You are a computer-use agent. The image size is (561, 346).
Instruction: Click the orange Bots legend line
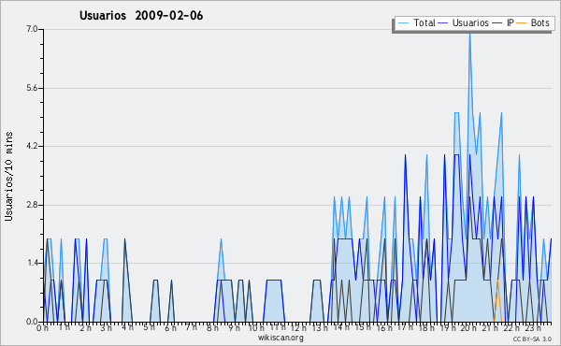point(522,23)
